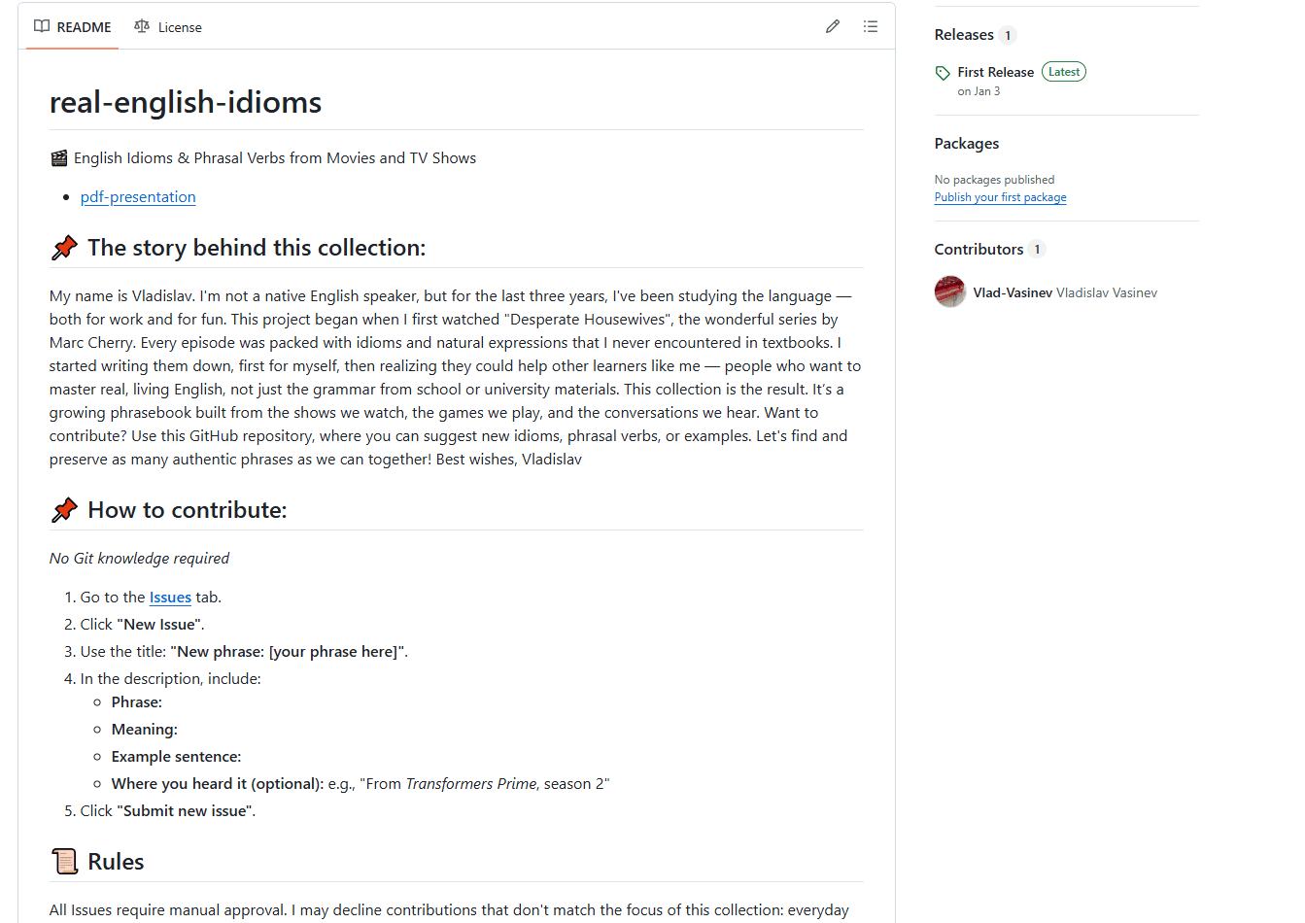Image resolution: width=1305 pixels, height=923 pixels.
Task: Click the scroll icon beside Rules
Action: point(64,862)
